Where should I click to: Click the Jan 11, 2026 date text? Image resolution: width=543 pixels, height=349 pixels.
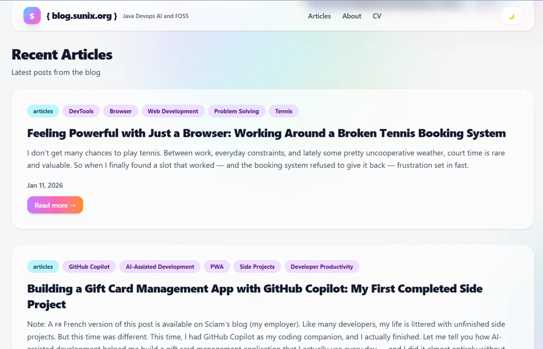pyautogui.click(x=45, y=185)
